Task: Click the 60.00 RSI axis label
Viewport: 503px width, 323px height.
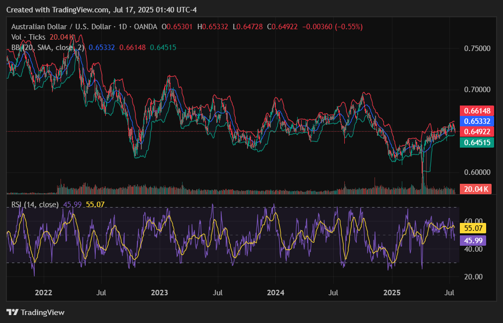Action: tap(474, 221)
